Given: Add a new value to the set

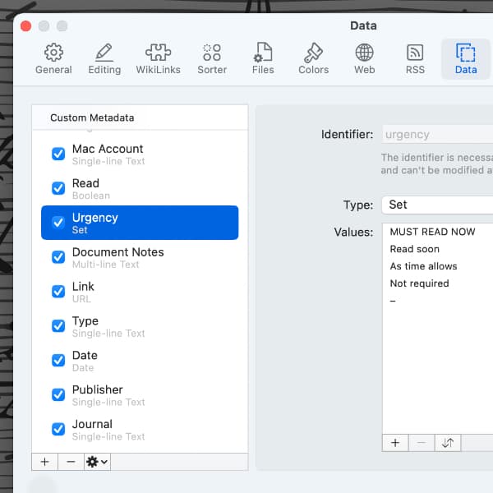Looking at the screenshot, I should point(395,443).
